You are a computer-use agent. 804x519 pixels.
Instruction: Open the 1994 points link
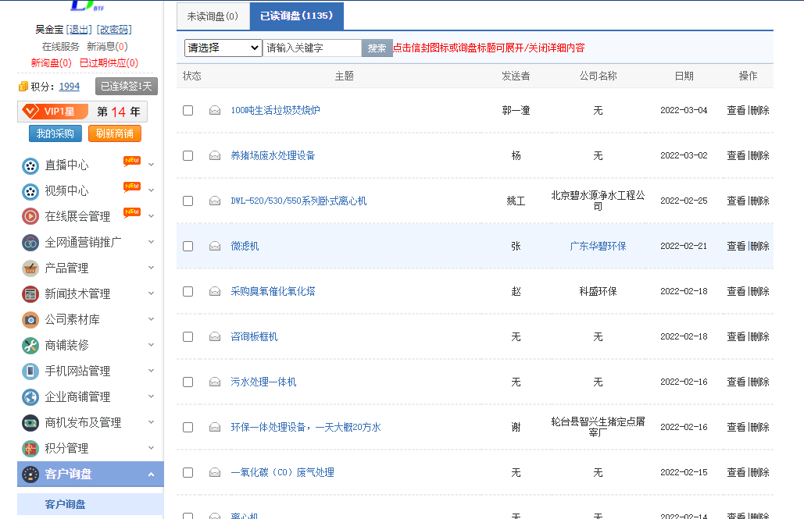69,87
